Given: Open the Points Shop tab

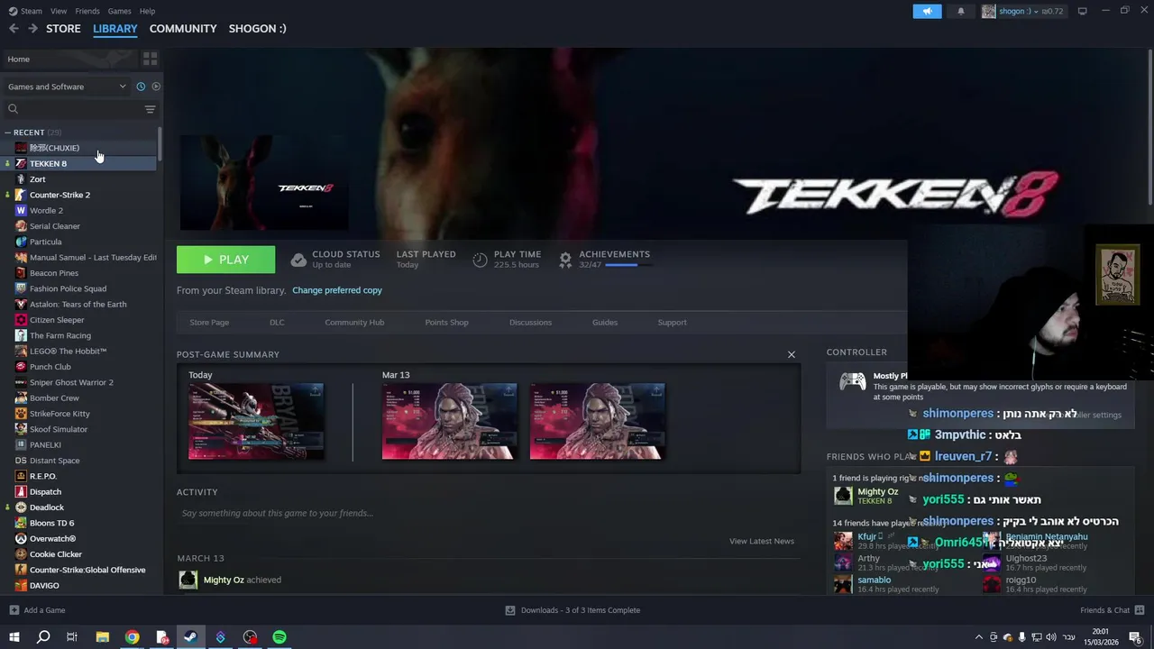Looking at the screenshot, I should pyautogui.click(x=446, y=323).
